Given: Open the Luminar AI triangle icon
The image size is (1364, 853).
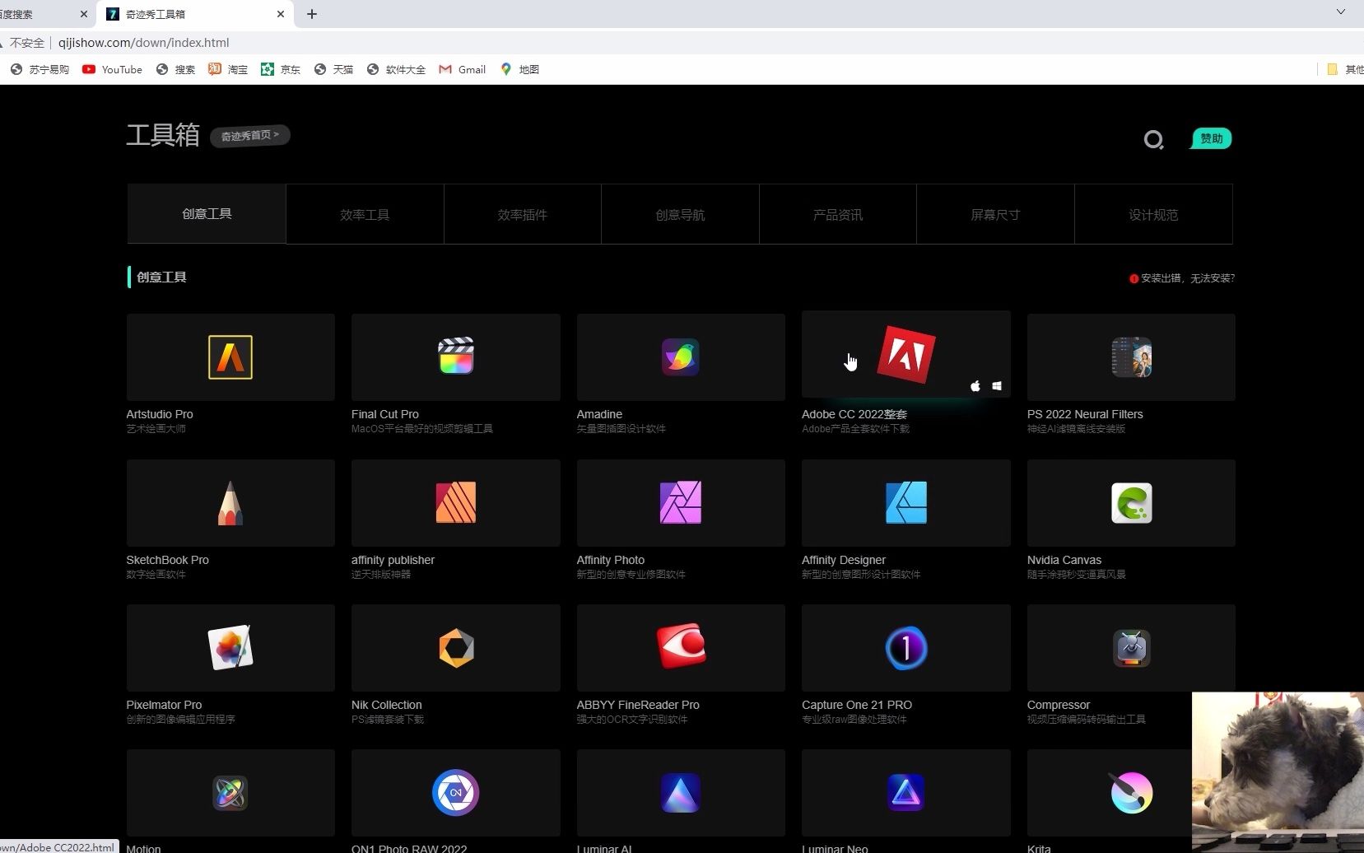Looking at the screenshot, I should [681, 793].
